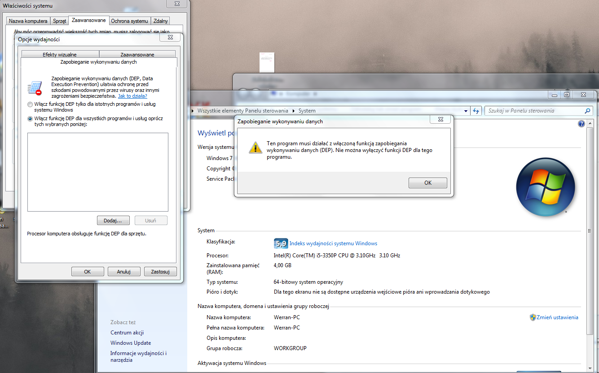Maximize the System control panel window
The image size is (599, 373).
point(567,95)
